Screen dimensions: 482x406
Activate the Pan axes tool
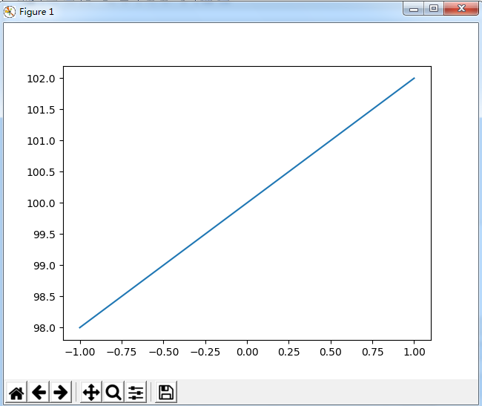(x=91, y=392)
